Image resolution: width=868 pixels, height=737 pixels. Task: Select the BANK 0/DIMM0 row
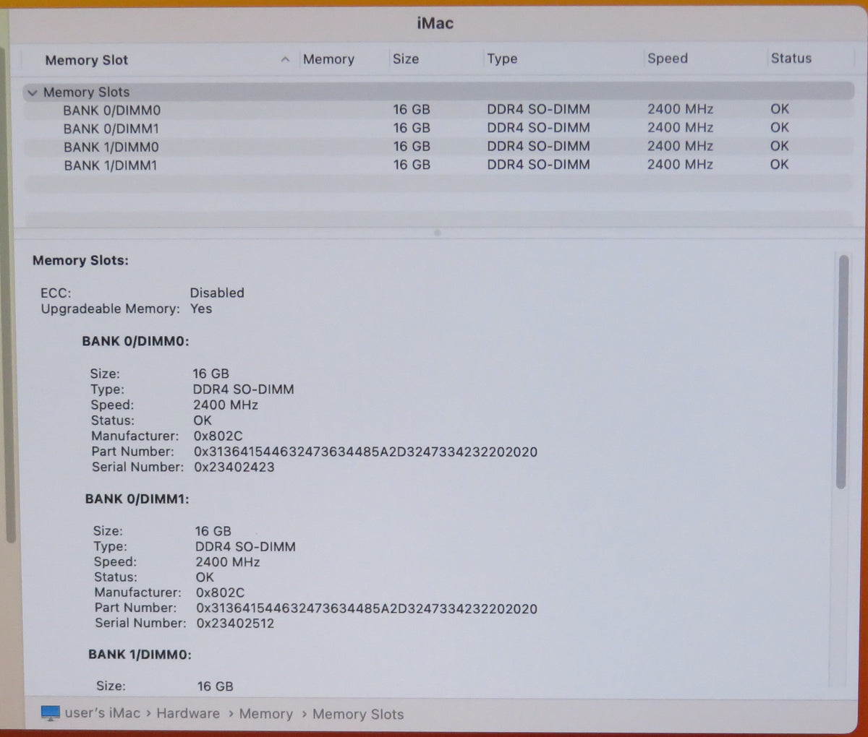[438, 110]
